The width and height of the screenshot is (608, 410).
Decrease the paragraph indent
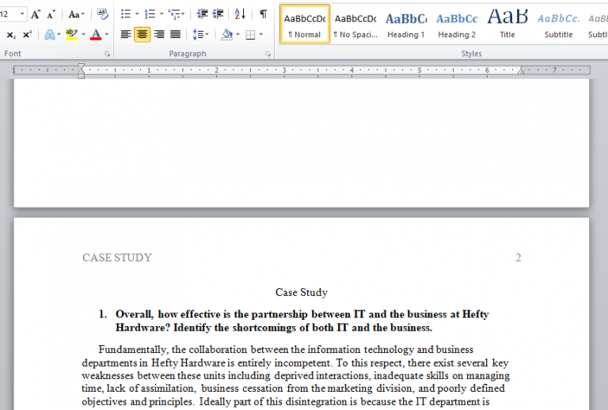coord(202,14)
